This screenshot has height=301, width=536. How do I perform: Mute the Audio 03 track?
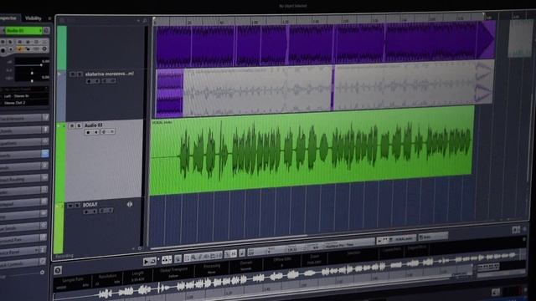pyautogui.click(x=72, y=126)
